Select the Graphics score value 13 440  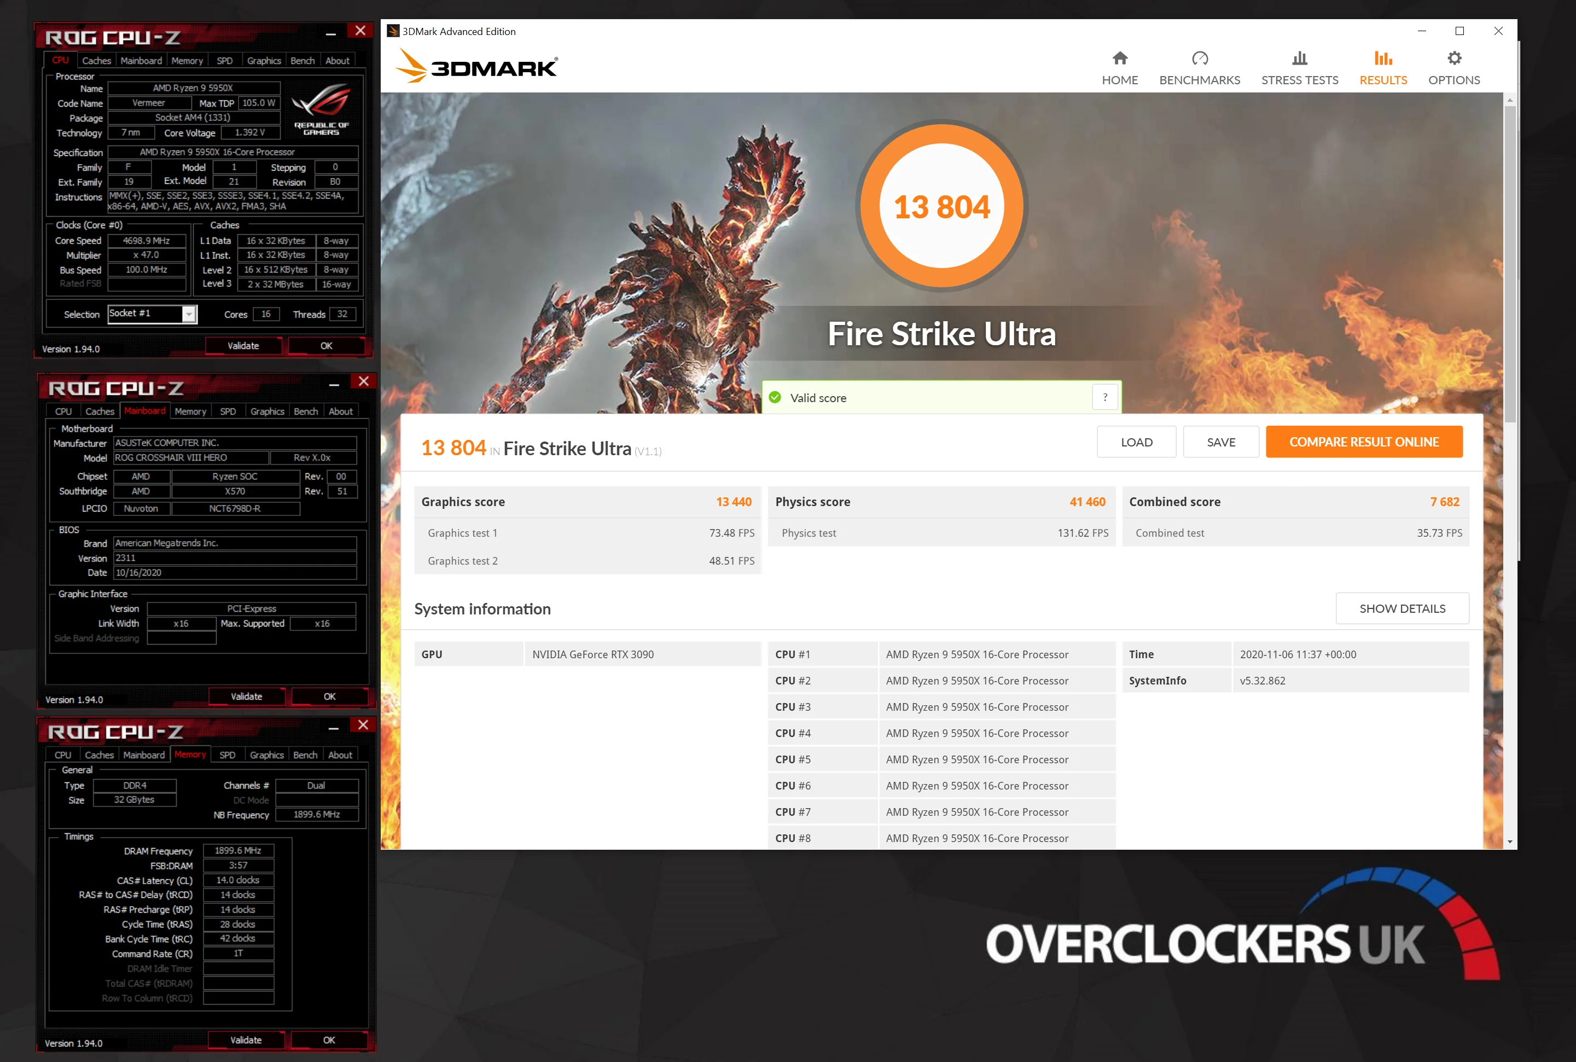click(x=734, y=502)
